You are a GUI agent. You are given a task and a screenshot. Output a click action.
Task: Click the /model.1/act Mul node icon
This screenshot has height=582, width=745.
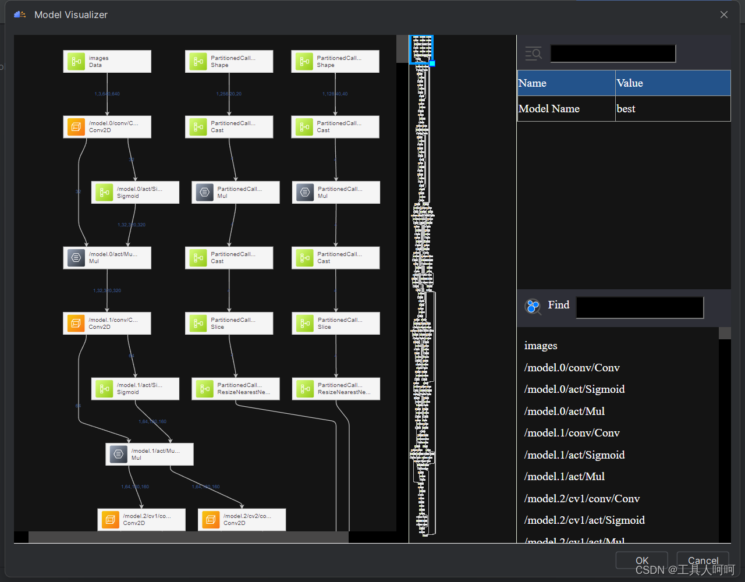(x=119, y=454)
